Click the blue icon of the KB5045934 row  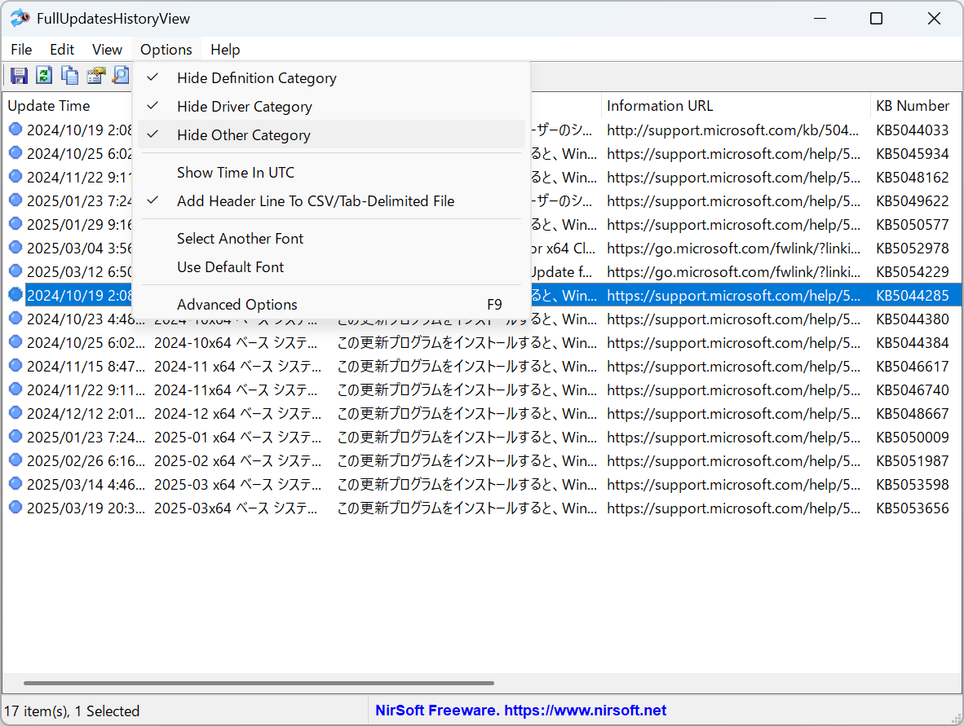(x=15, y=153)
